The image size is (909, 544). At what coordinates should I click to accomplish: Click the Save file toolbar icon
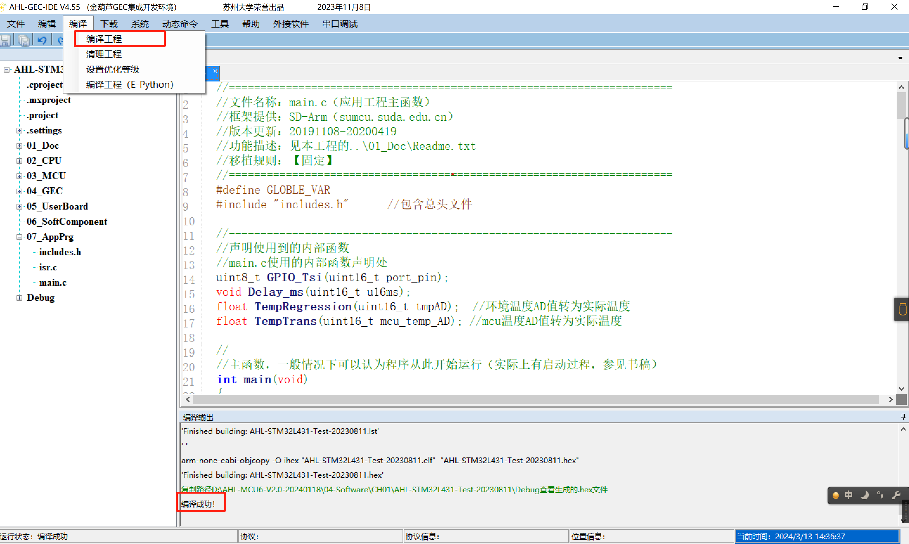(5, 40)
